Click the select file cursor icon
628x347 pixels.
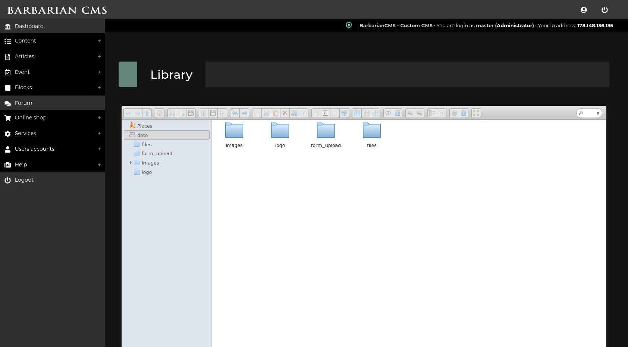pyautogui.click(x=222, y=113)
